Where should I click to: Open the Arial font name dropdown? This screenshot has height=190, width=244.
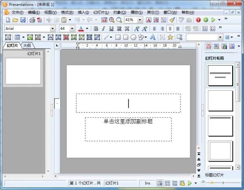pos(52,28)
